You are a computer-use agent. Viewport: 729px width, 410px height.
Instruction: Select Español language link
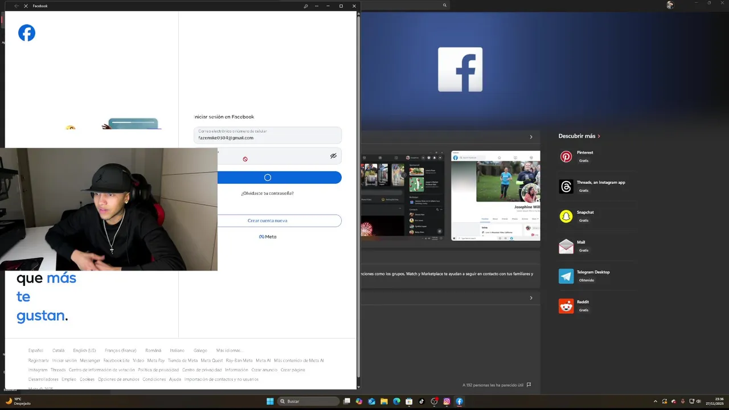(x=36, y=351)
